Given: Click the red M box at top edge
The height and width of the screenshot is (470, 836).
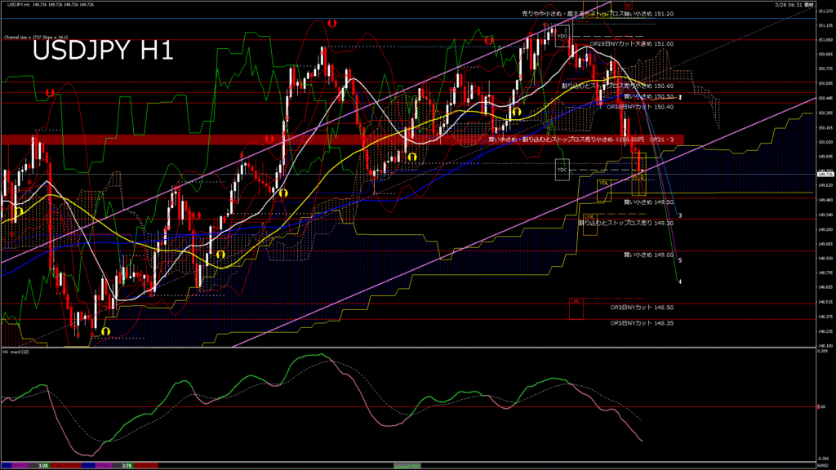Looking at the screenshot, I should point(627,5).
